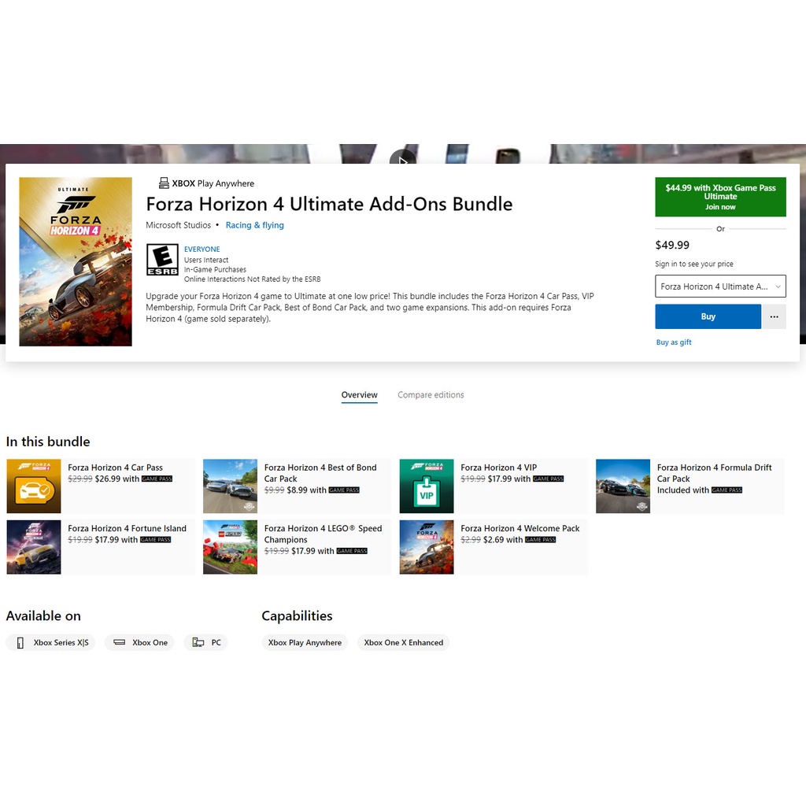Open the Formula Drift Car Pack thumbnail
The height and width of the screenshot is (806, 806).
point(623,486)
